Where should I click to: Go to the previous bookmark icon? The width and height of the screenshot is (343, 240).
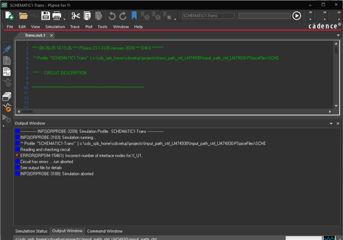pos(156,16)
